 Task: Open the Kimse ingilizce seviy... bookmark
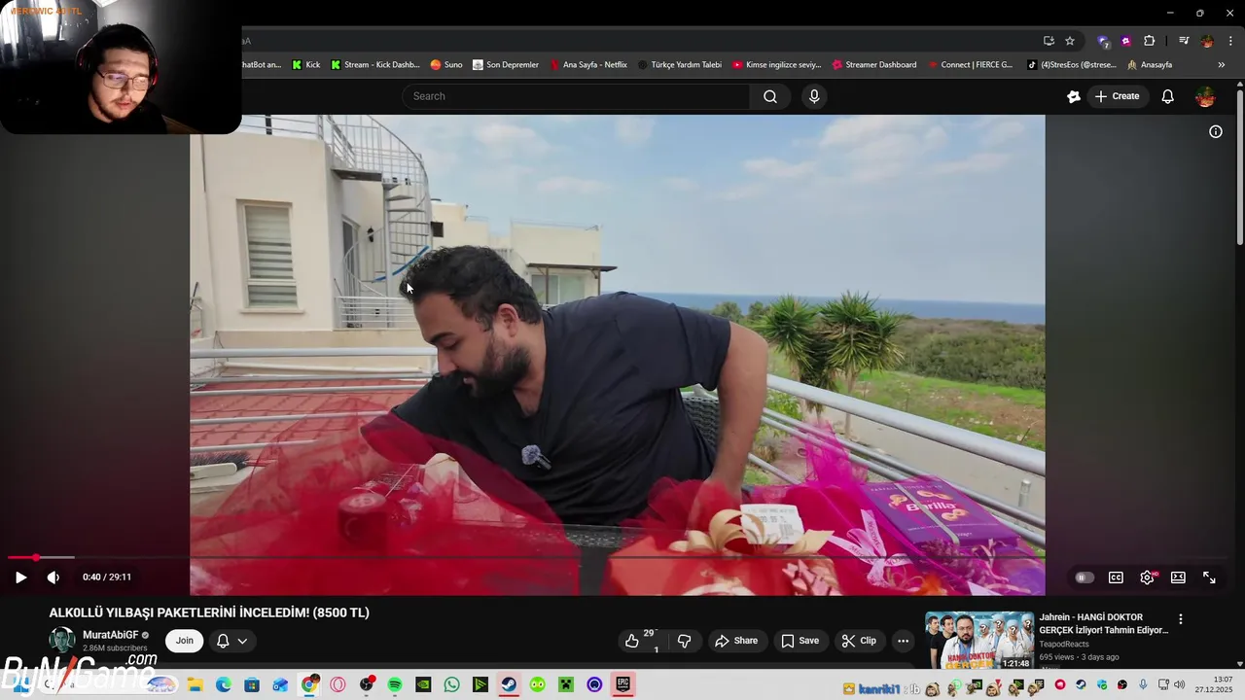pyautogui.click(x=777, y=65)
